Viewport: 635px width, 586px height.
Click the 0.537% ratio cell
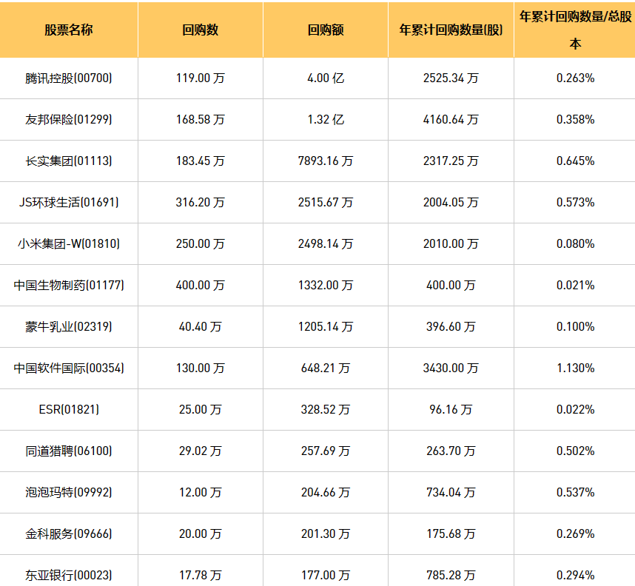tap(575, 492)
